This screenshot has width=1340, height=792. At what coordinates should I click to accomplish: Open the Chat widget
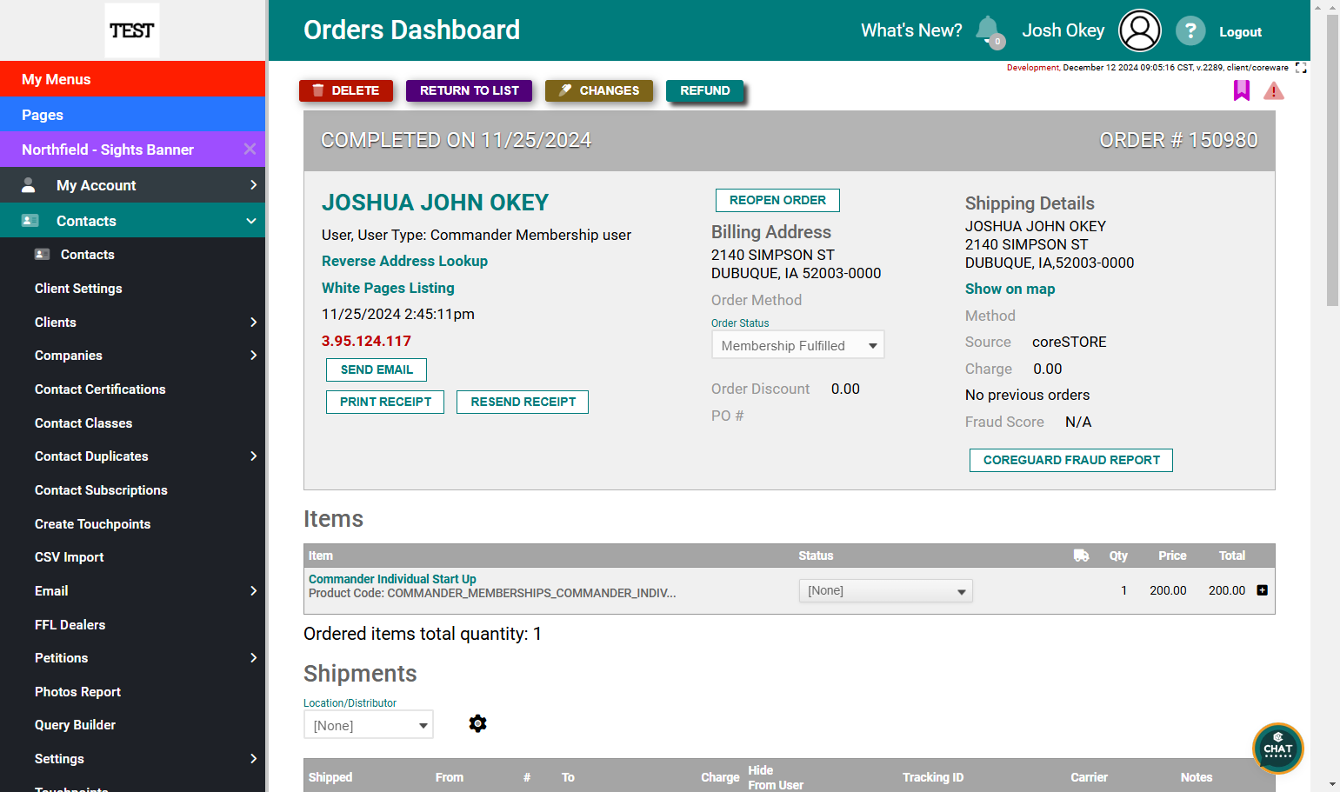click(x=1278, y=749)
